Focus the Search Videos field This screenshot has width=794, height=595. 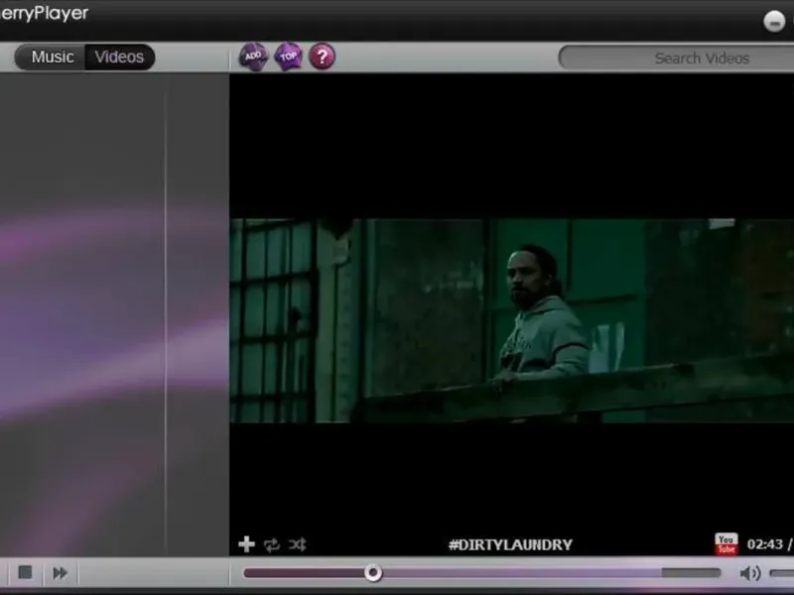tap(677, 59)
